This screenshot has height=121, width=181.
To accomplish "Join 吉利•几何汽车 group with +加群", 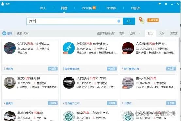I will point(171,103).
